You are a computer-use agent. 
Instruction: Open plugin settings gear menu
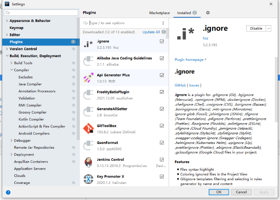tap(208, 13)
